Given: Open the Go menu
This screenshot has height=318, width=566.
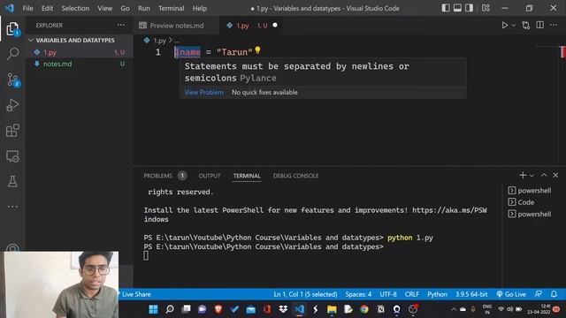Looking at the screenshot, I should tap(125, 8).
